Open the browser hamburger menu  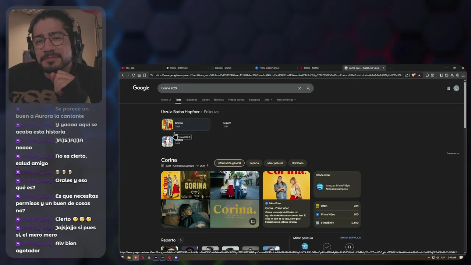(x=463, y=75)
